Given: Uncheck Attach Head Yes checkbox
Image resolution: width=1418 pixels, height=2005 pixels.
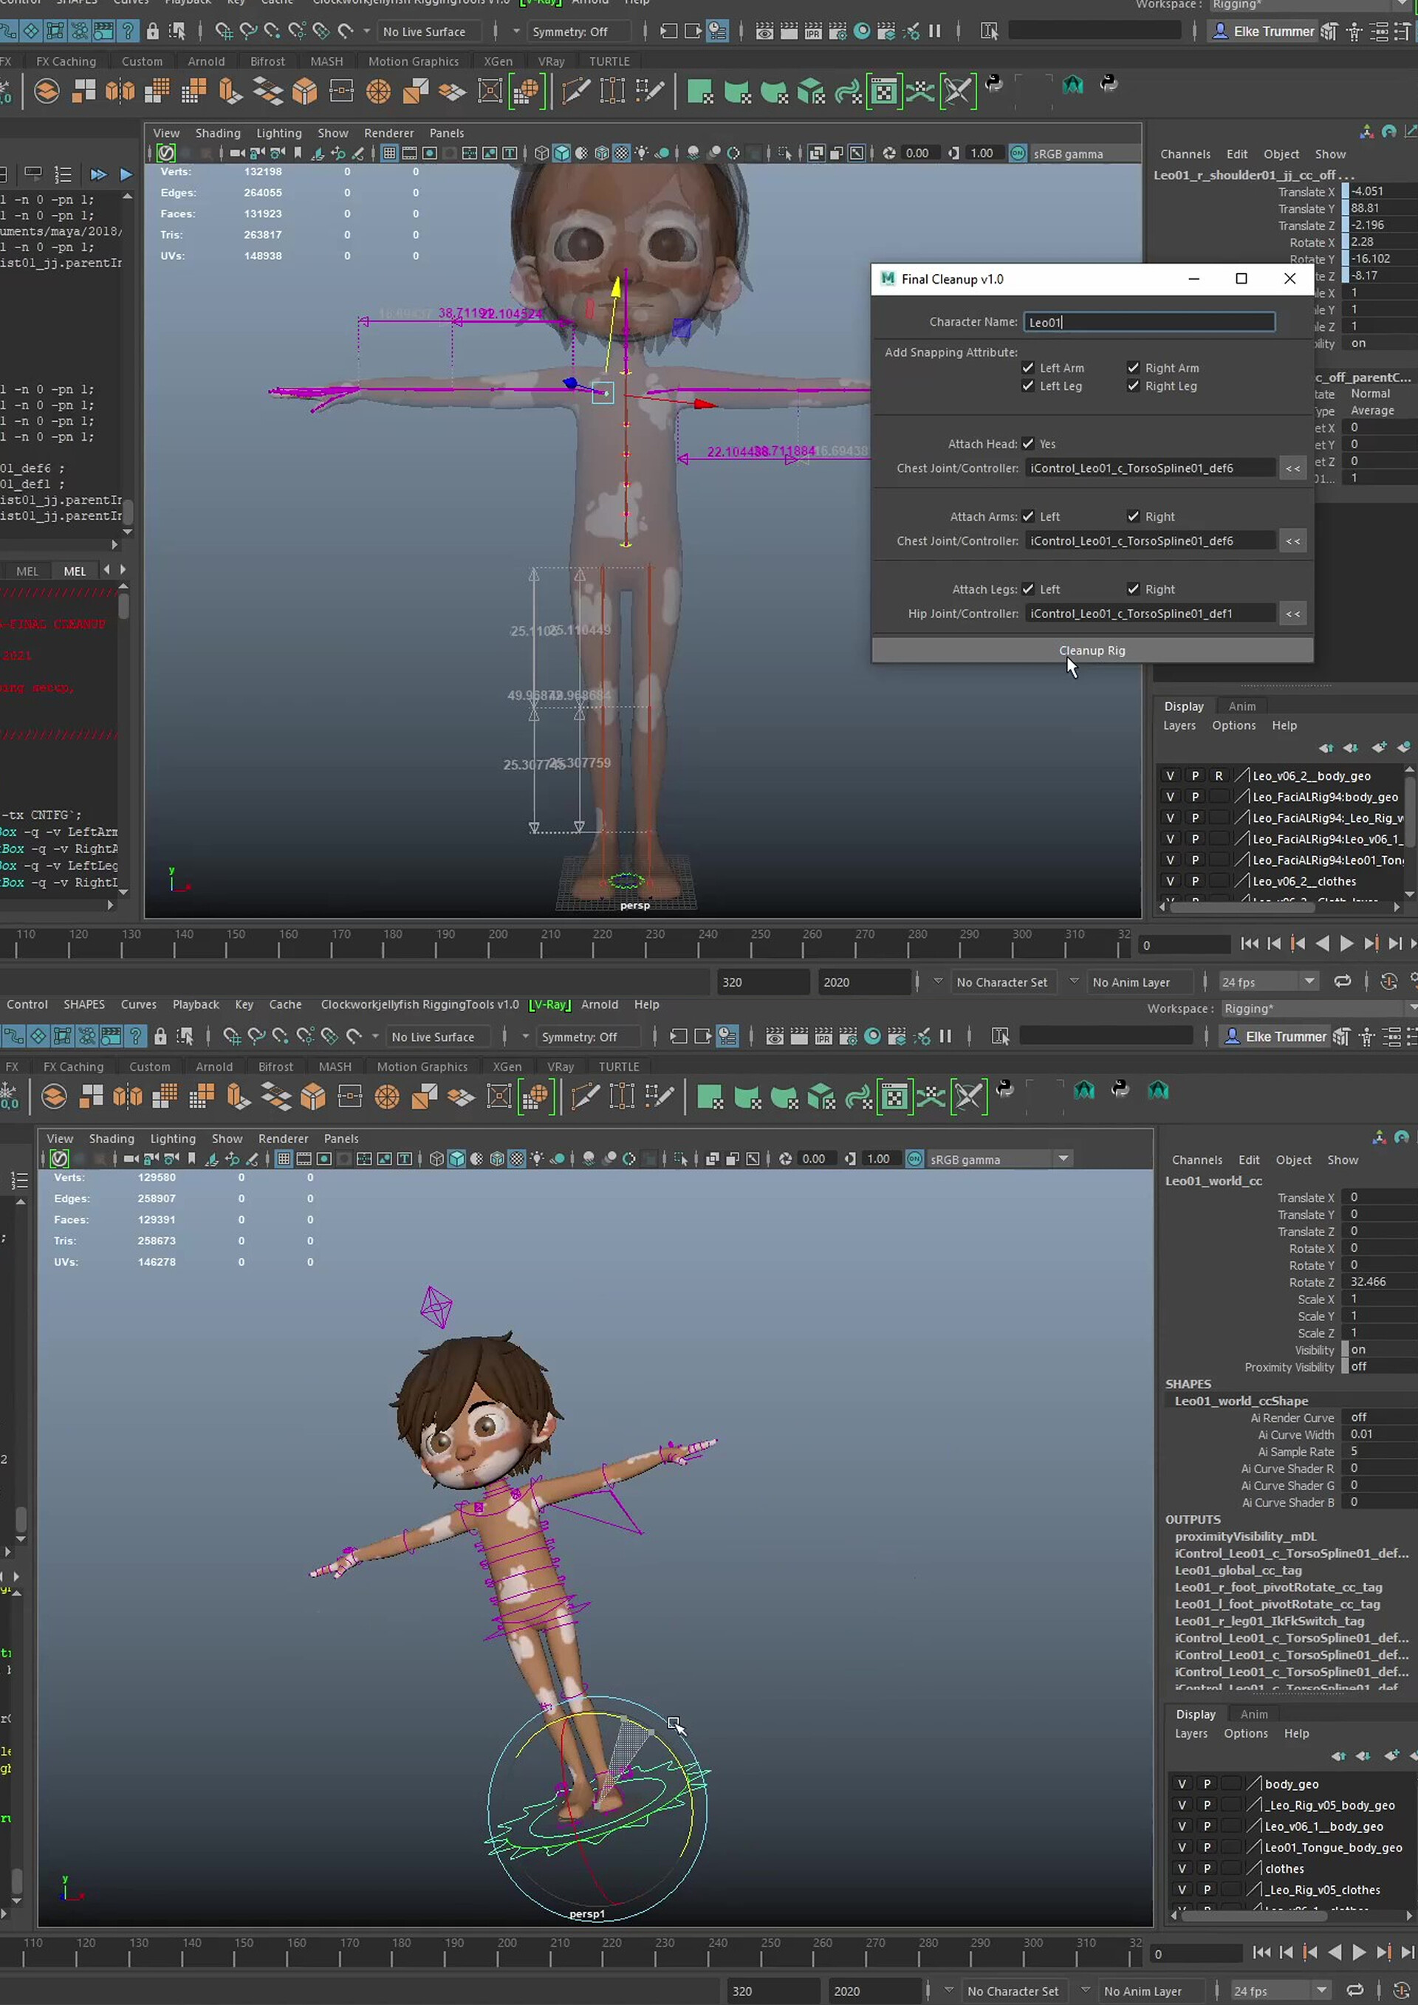Looking at the screenshot, I should tap(1028, 444).
